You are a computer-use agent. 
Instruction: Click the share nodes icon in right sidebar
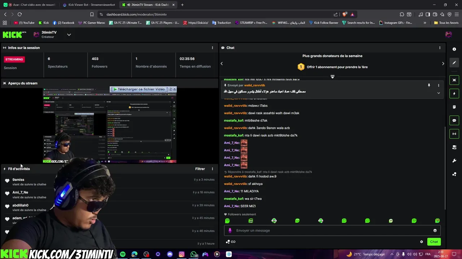click(x=454, y=174)
